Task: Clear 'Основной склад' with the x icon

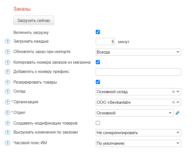Action: (173, 92)
